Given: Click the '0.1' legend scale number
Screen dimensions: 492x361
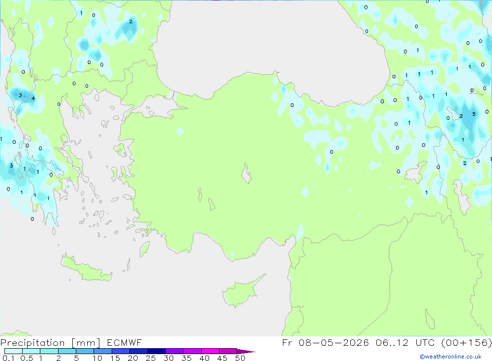Looking at the screenshot, I should tap(8, 358).
